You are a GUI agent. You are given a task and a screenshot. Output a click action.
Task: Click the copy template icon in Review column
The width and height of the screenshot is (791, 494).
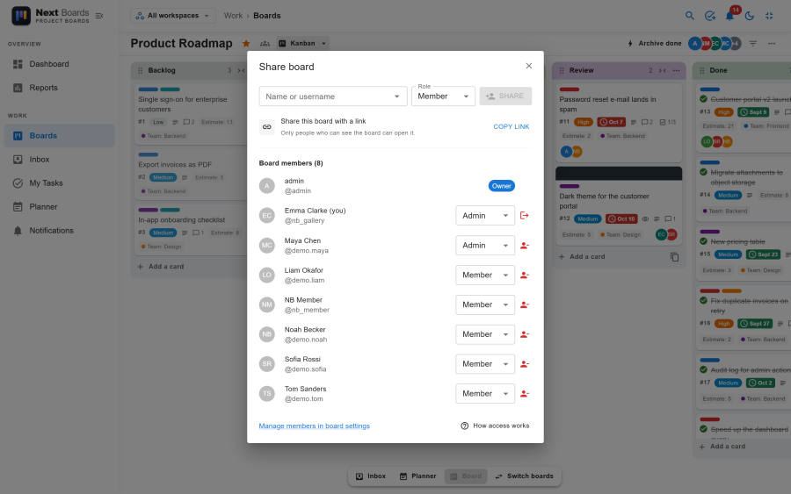(674, 257)
